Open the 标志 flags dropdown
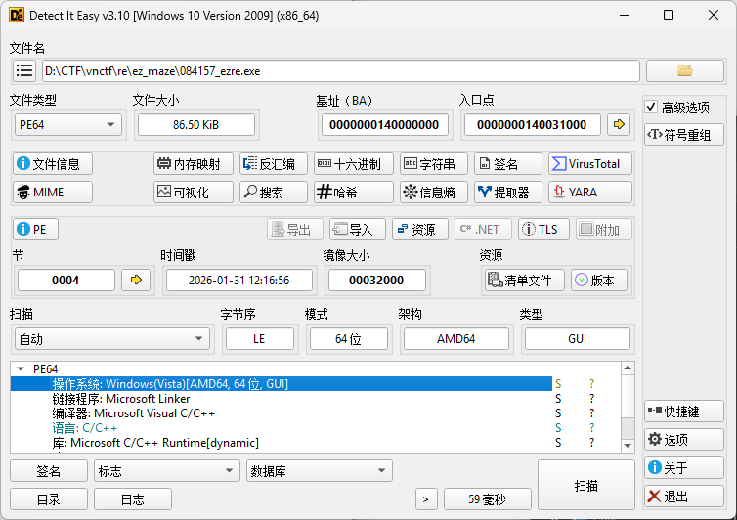The height and width of the screenshot is (520, 737). [x=166, y=471]
